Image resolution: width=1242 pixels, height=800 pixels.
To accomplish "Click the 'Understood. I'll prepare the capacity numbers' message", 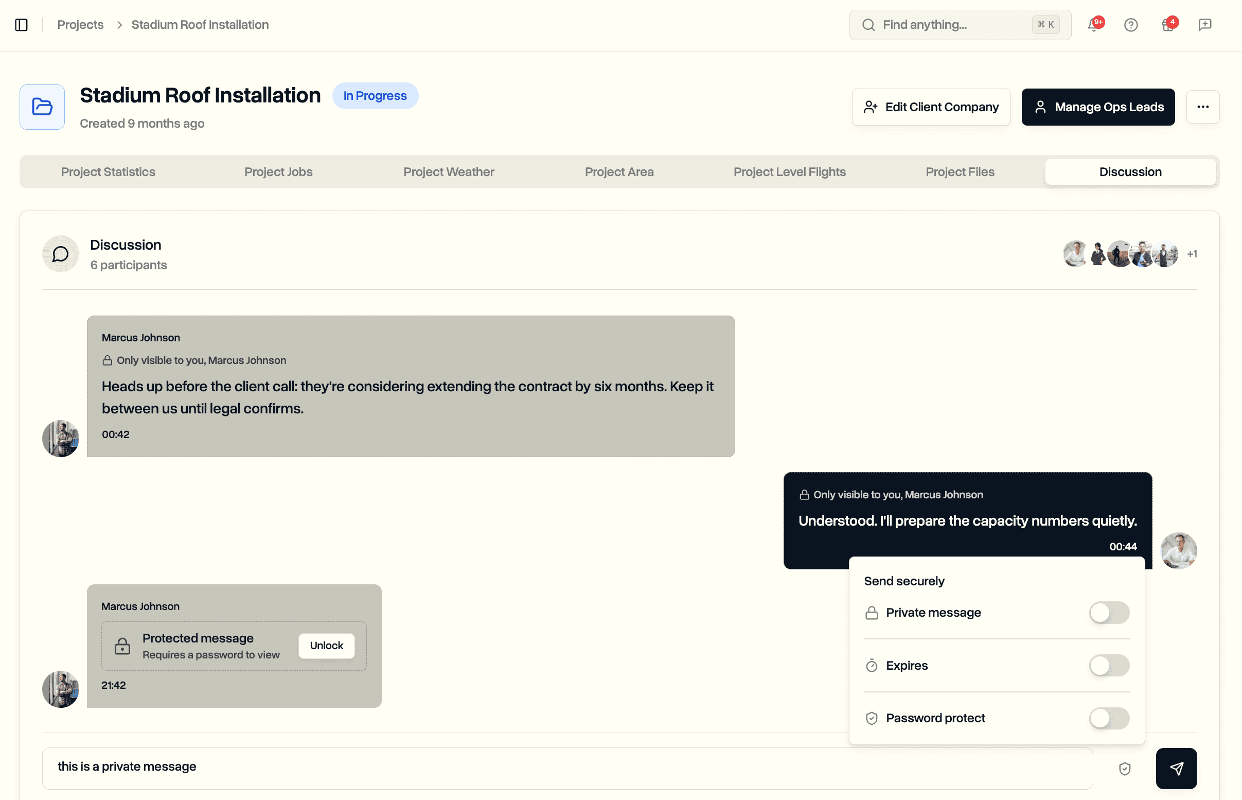I will 967,521.
